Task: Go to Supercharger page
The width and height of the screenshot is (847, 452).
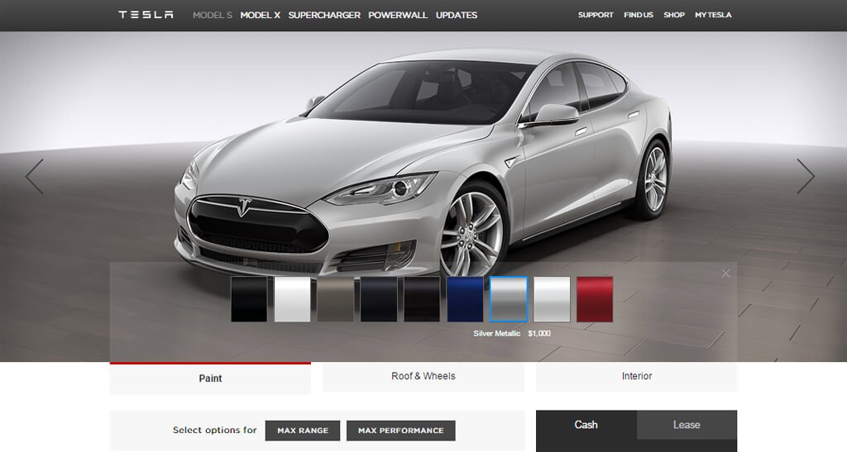Action: (324, 15)
